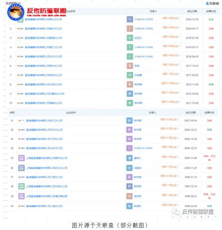Expand the 任职 31 家企业 link in row 32
Image resolution: width=222 pixels, height=230 pixels.
pyautogui.click(x=169, y=129)
